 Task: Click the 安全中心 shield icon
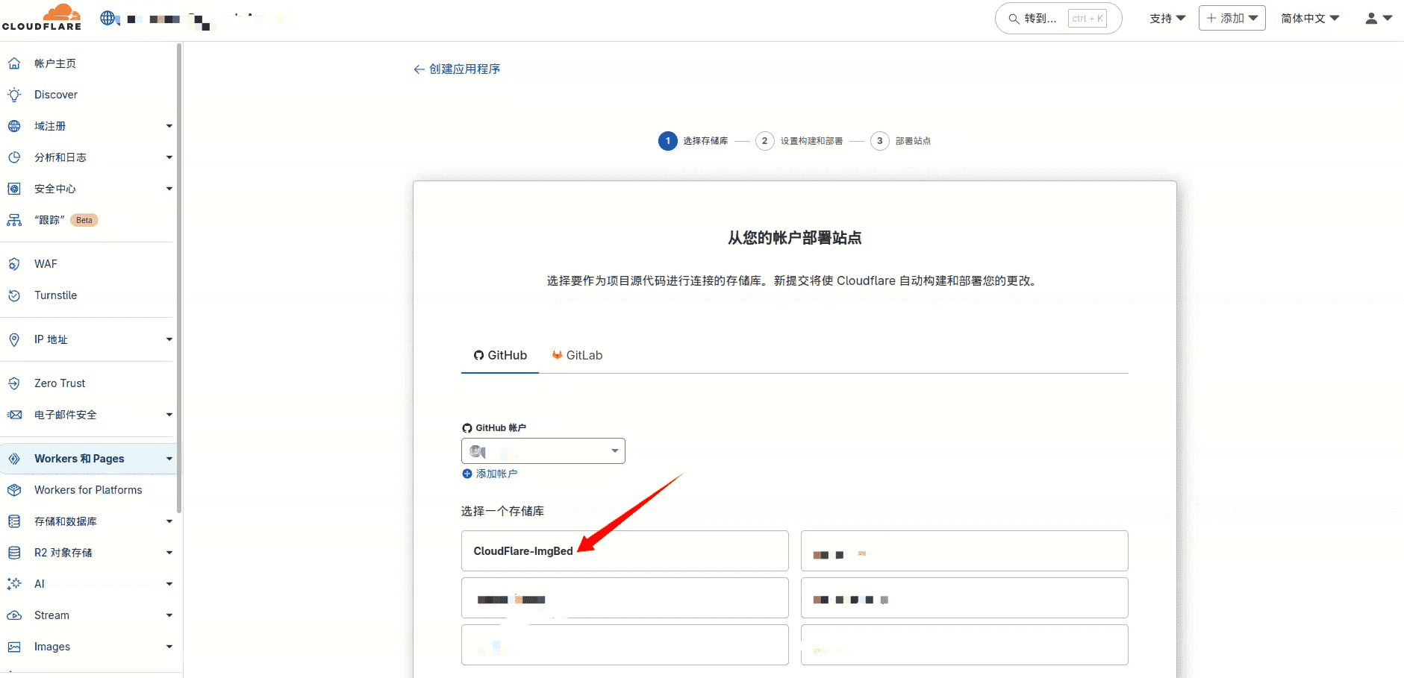pos(14,189)
